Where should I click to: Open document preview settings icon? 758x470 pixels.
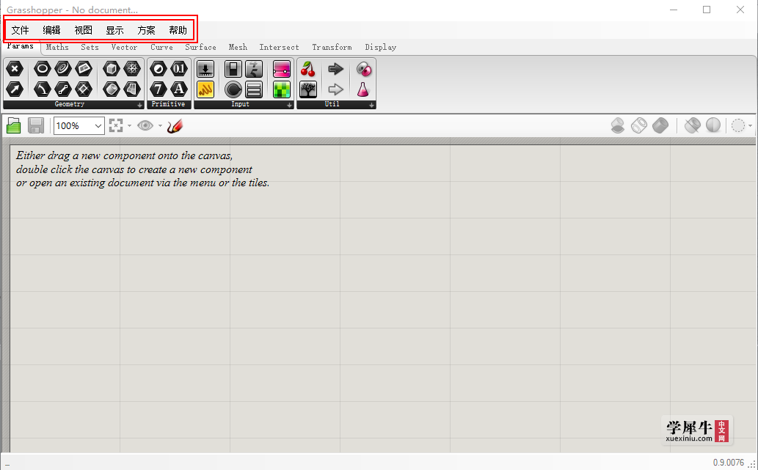(692, 125)
